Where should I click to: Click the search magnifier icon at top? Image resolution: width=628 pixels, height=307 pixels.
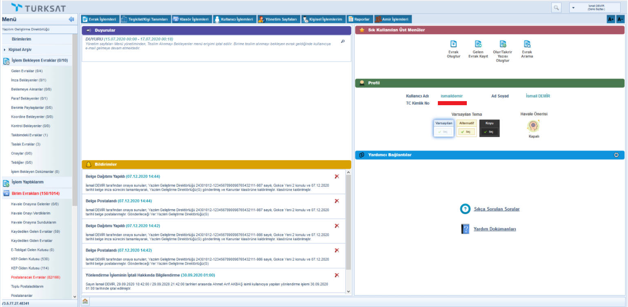(x=556, y=8)
